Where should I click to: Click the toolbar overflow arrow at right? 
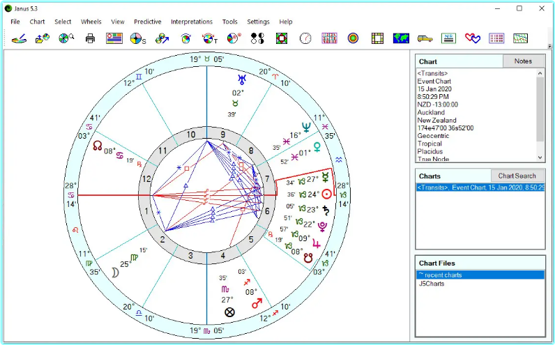click(549, 46)
